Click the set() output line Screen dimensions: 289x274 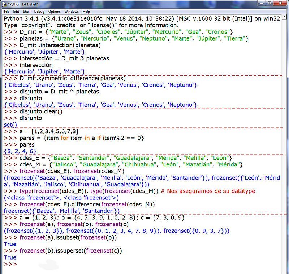point(10,125)
